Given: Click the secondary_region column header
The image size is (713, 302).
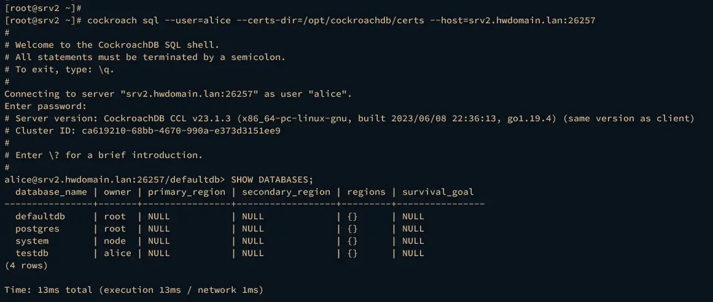Looking at the screenshot, I should 286,192.
